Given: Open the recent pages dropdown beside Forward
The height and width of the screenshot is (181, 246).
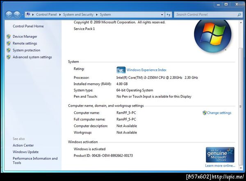Looking at the screenshot, I should [x=23, y=15].
